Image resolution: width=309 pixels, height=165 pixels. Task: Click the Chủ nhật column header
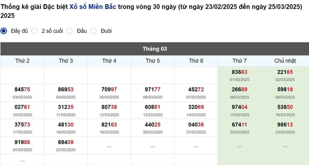tap(285, 61)
